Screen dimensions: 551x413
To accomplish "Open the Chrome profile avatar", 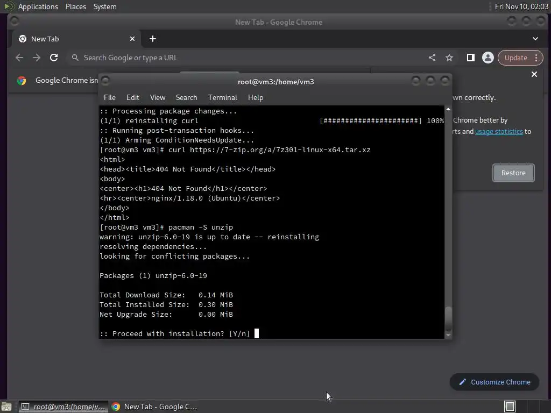I will point(488,58).
